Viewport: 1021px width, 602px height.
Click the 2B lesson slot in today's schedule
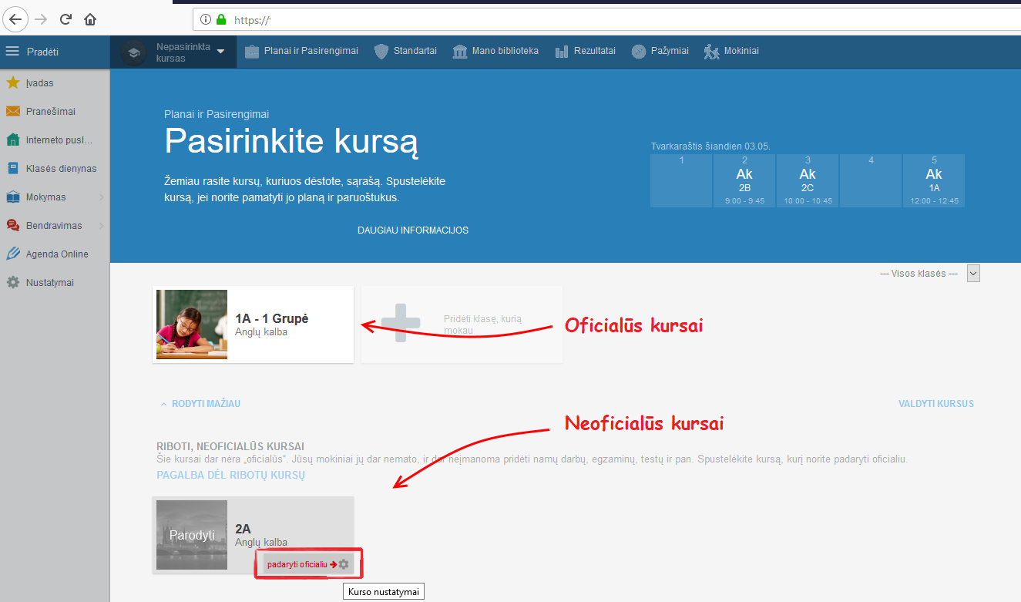744,181
